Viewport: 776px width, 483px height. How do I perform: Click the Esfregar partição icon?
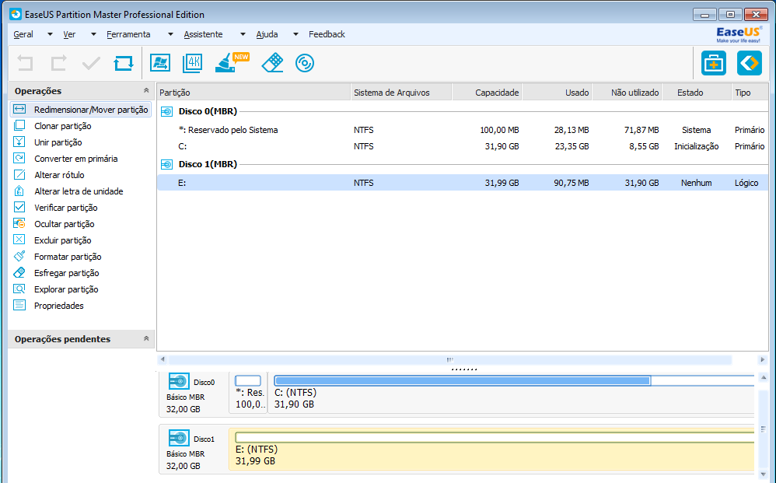tap(19, 273)
